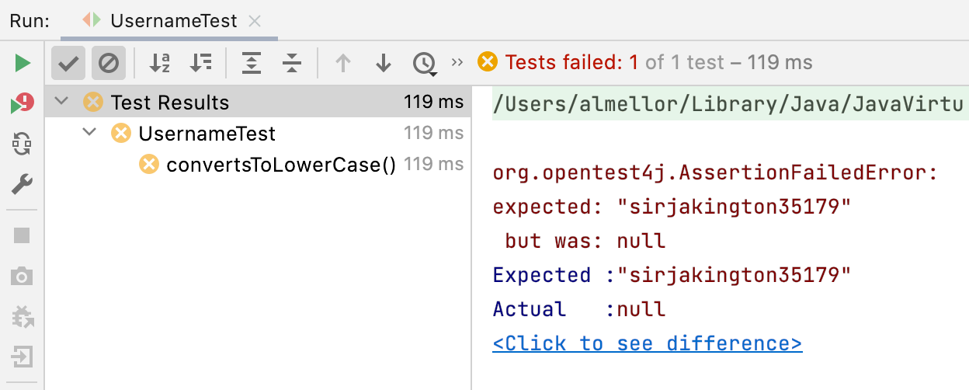Open the Click to see difference link
Image resolution: width=969 pixels, height=390 pixels.
(x=648, y=343)
